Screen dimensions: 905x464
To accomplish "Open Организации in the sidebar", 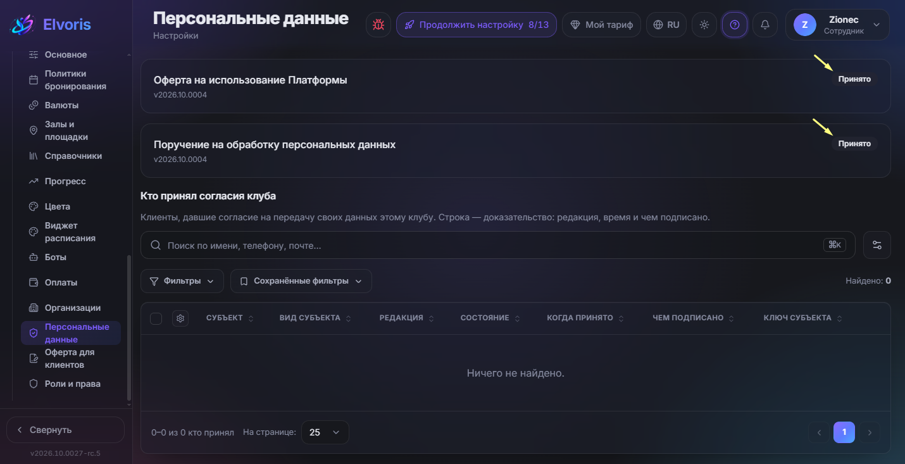I will point(71,308).
